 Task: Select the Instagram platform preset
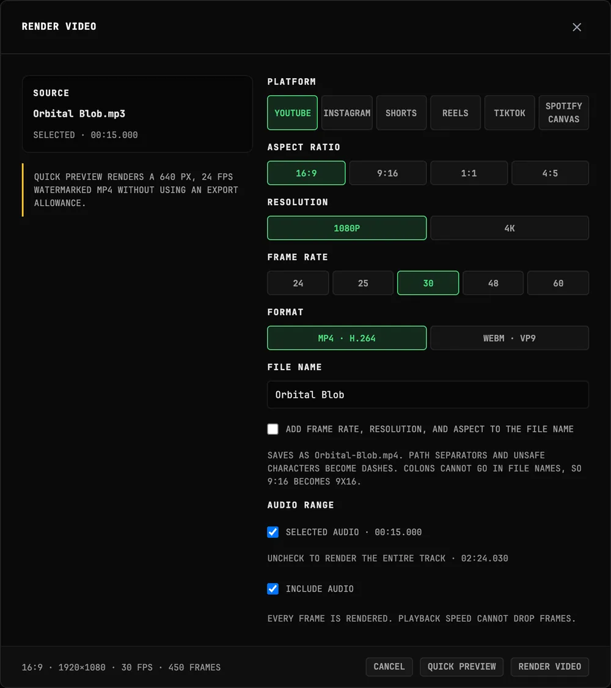(347, 113)
